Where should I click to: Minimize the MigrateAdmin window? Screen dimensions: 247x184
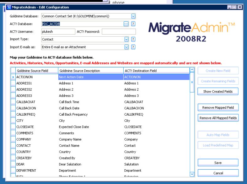pos(229,7)
